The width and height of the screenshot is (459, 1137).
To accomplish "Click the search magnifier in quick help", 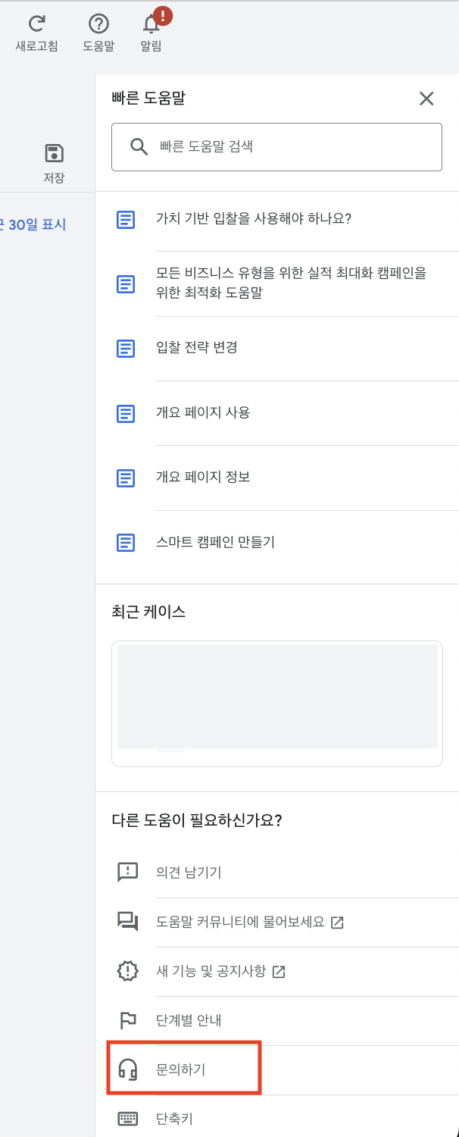I will (139, 146).
